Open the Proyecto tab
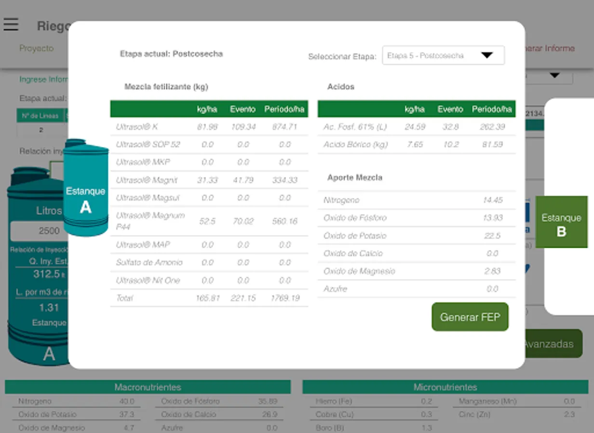Screen dimensions: 594x433 pos(37,48)
